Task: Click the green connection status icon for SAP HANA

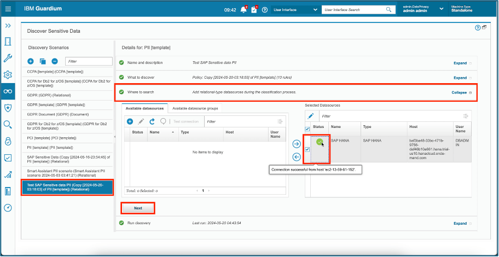Action: tap(320, 142)
